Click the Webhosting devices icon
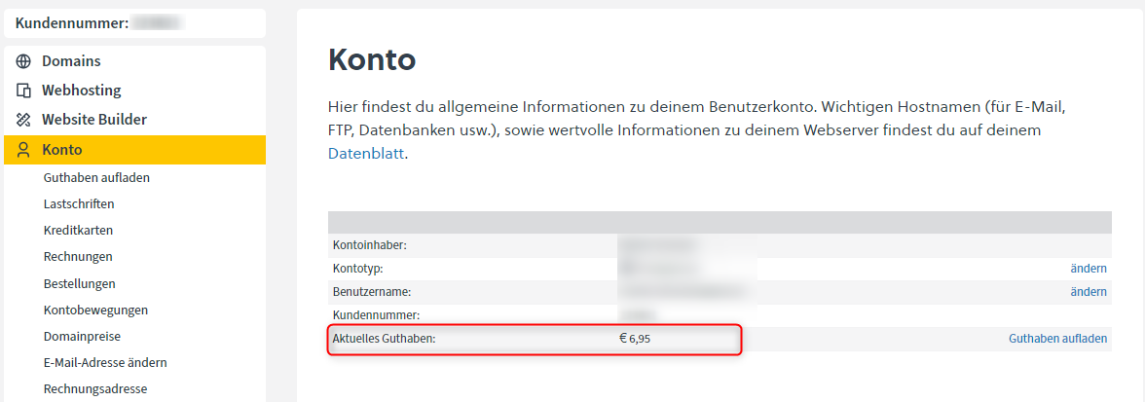Viewport: 1145px width, 402px height. (x=23, y=91)
